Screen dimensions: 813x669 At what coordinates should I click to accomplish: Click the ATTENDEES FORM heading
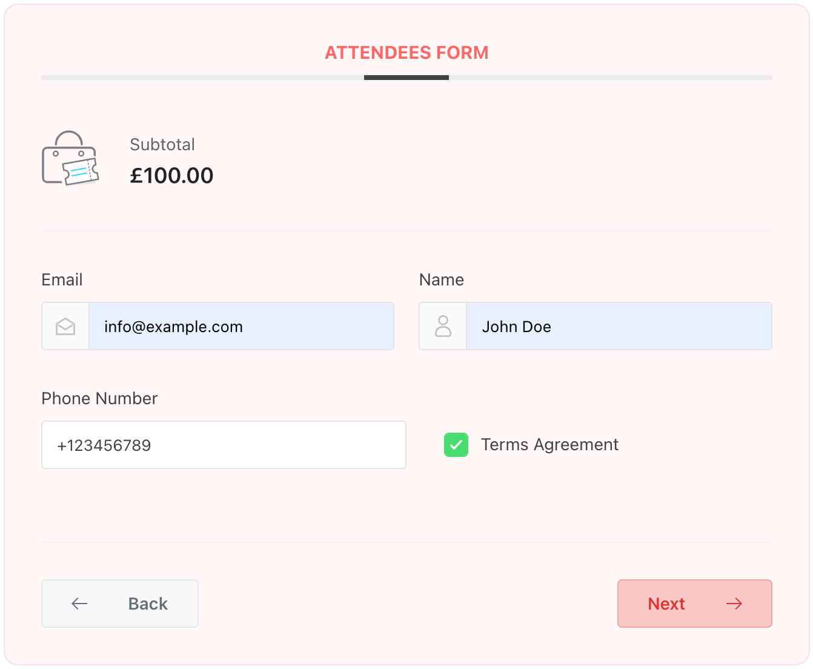(406, 53)
